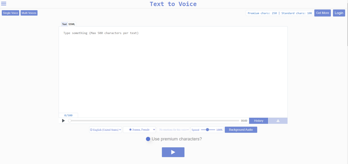The image size is (348, 164).
Task: Click the 00:00 audio time label
Action: 244,121
